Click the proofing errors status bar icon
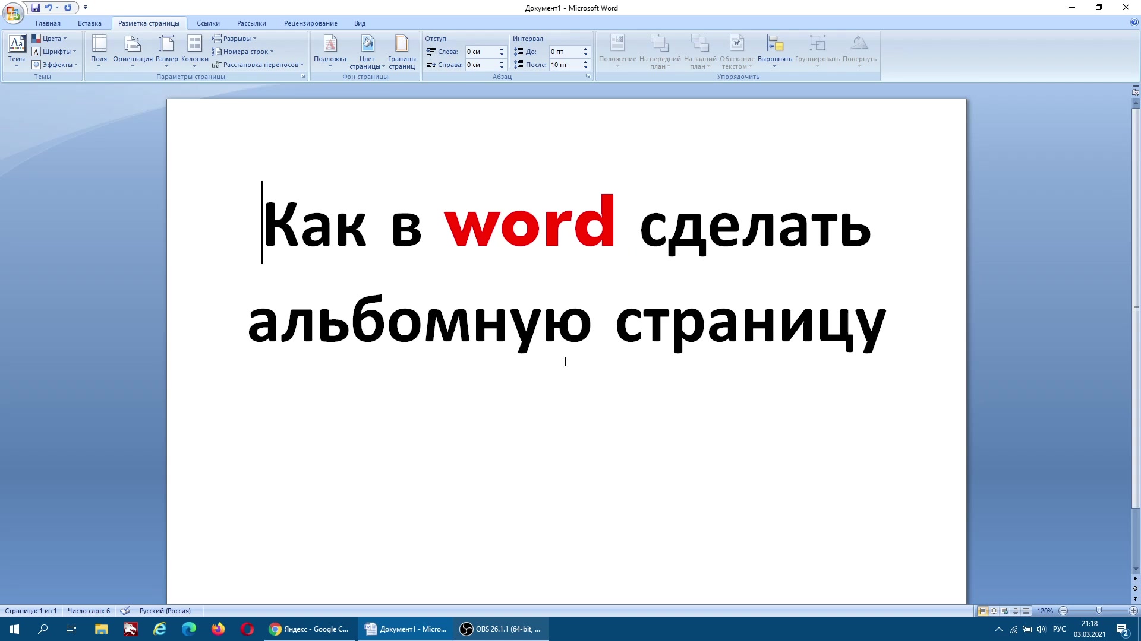 point(125,611)
